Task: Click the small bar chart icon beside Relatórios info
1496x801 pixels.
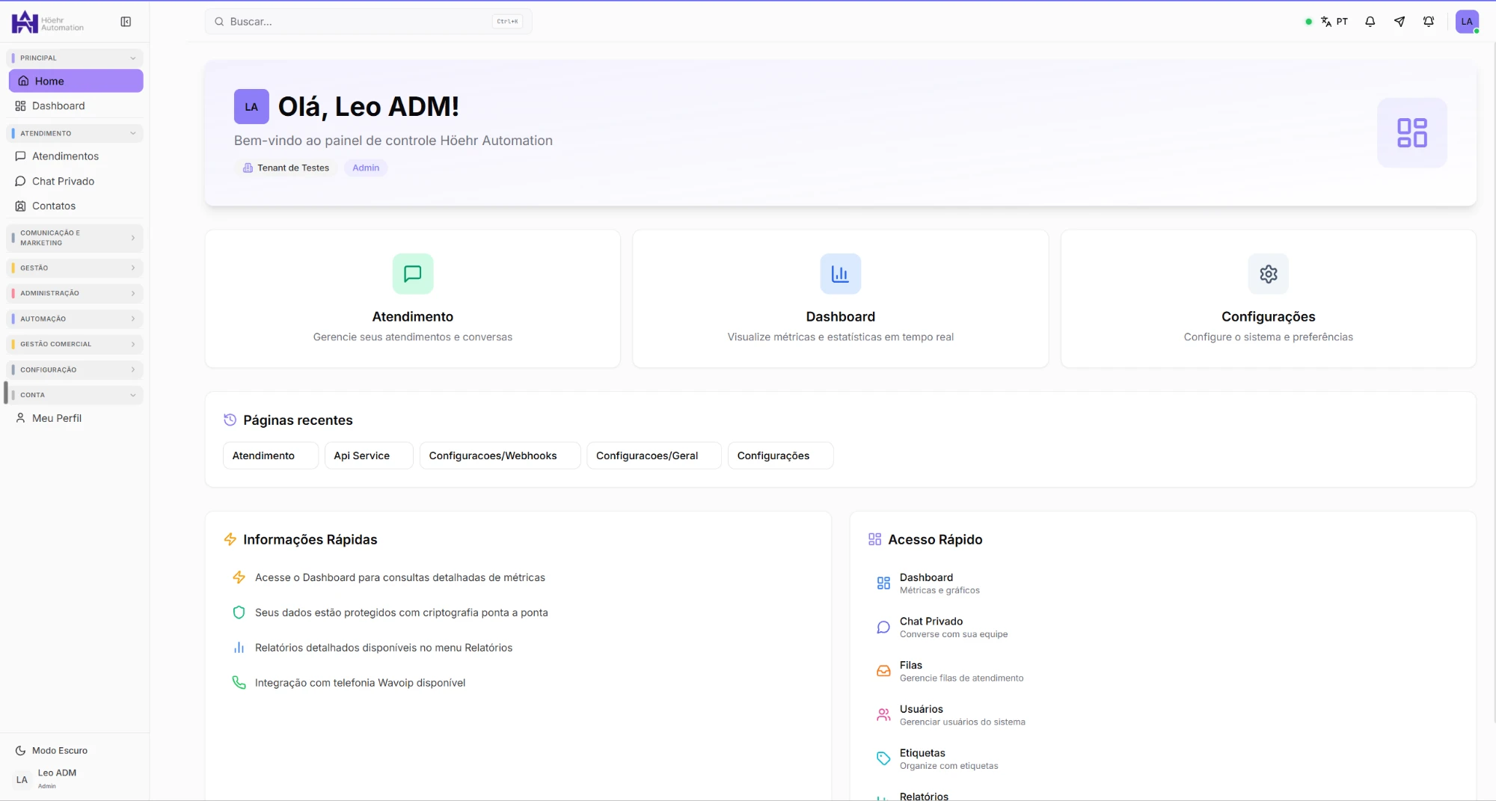Action: (x=239, y=648)
